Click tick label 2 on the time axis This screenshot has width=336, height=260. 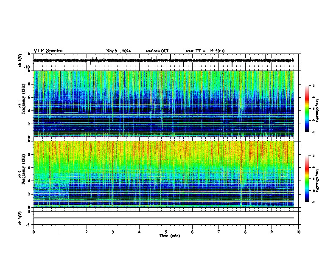tap(87, 232)
